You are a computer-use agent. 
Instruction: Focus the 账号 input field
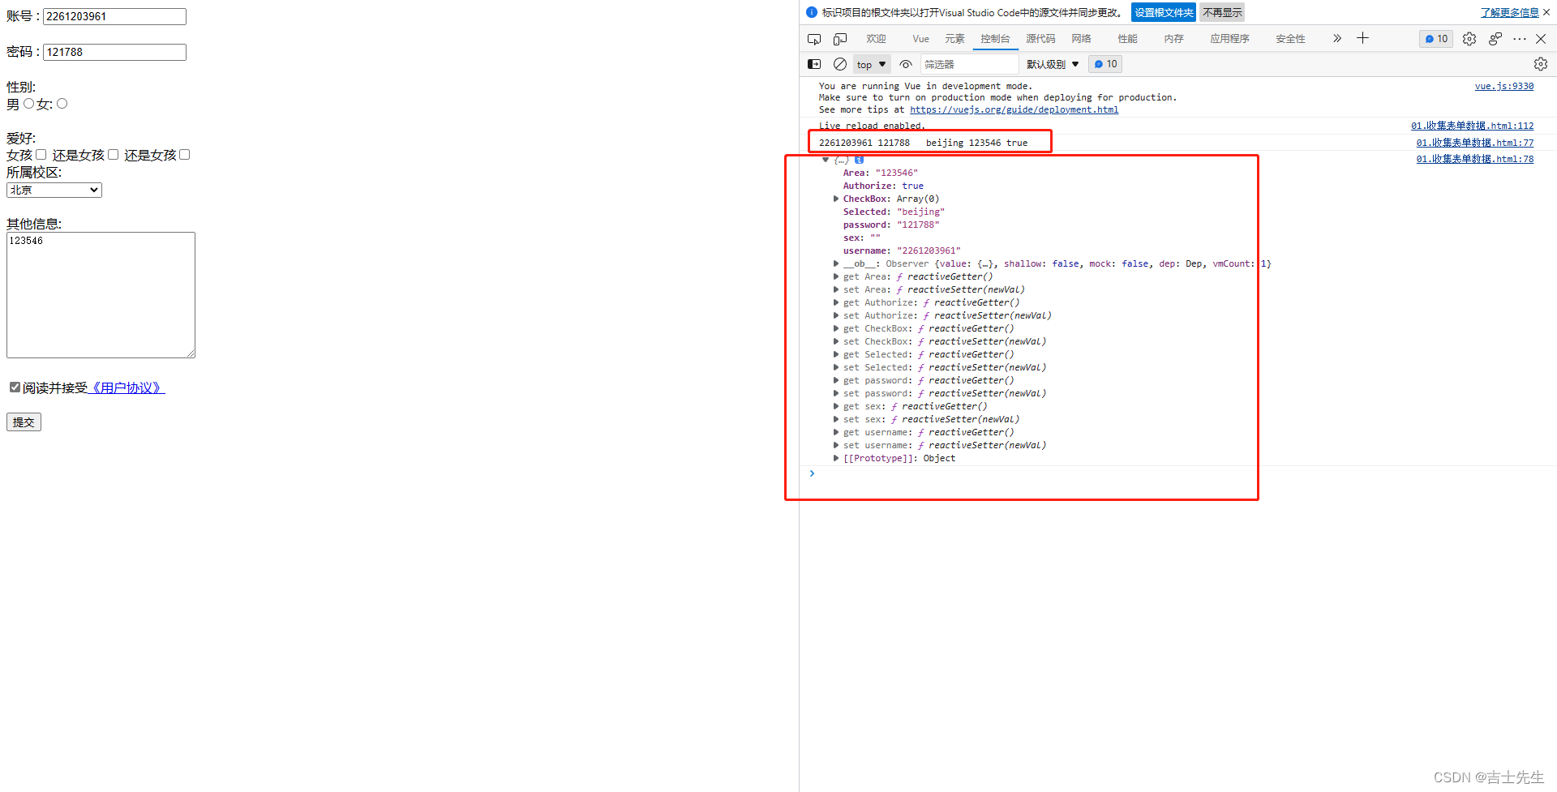(x=114, y=16)
